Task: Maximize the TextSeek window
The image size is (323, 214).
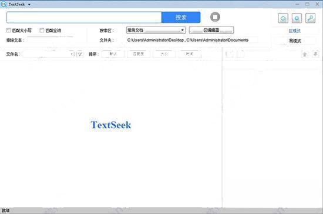Action: (x=307, y=4)
